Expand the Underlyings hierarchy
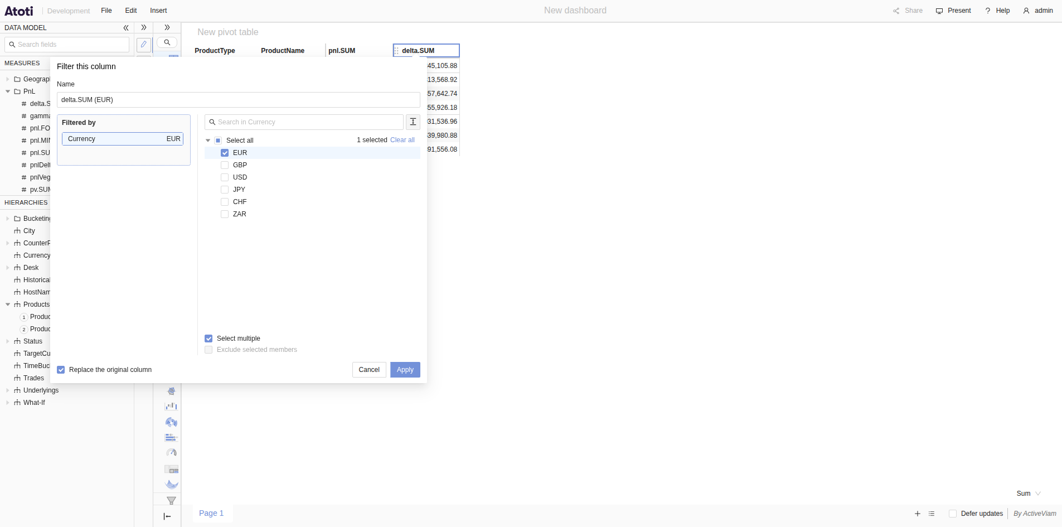Viewport: 1062px width, 527px height. pos(8,390)
